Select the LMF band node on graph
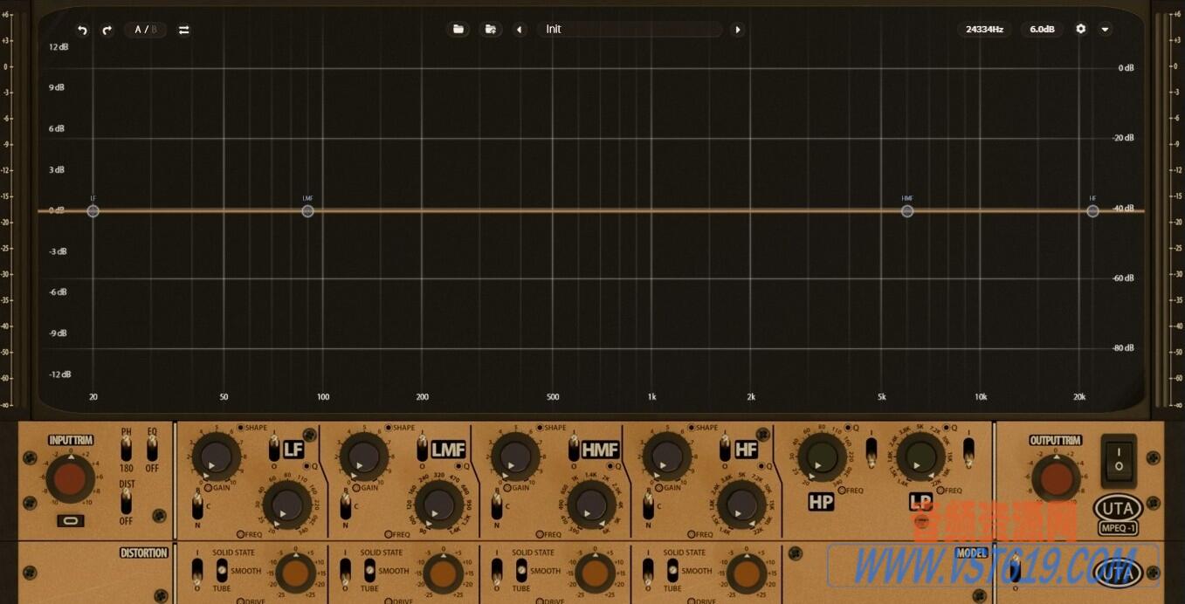The width and height of the screenshot is (1185, 604). 307,211
